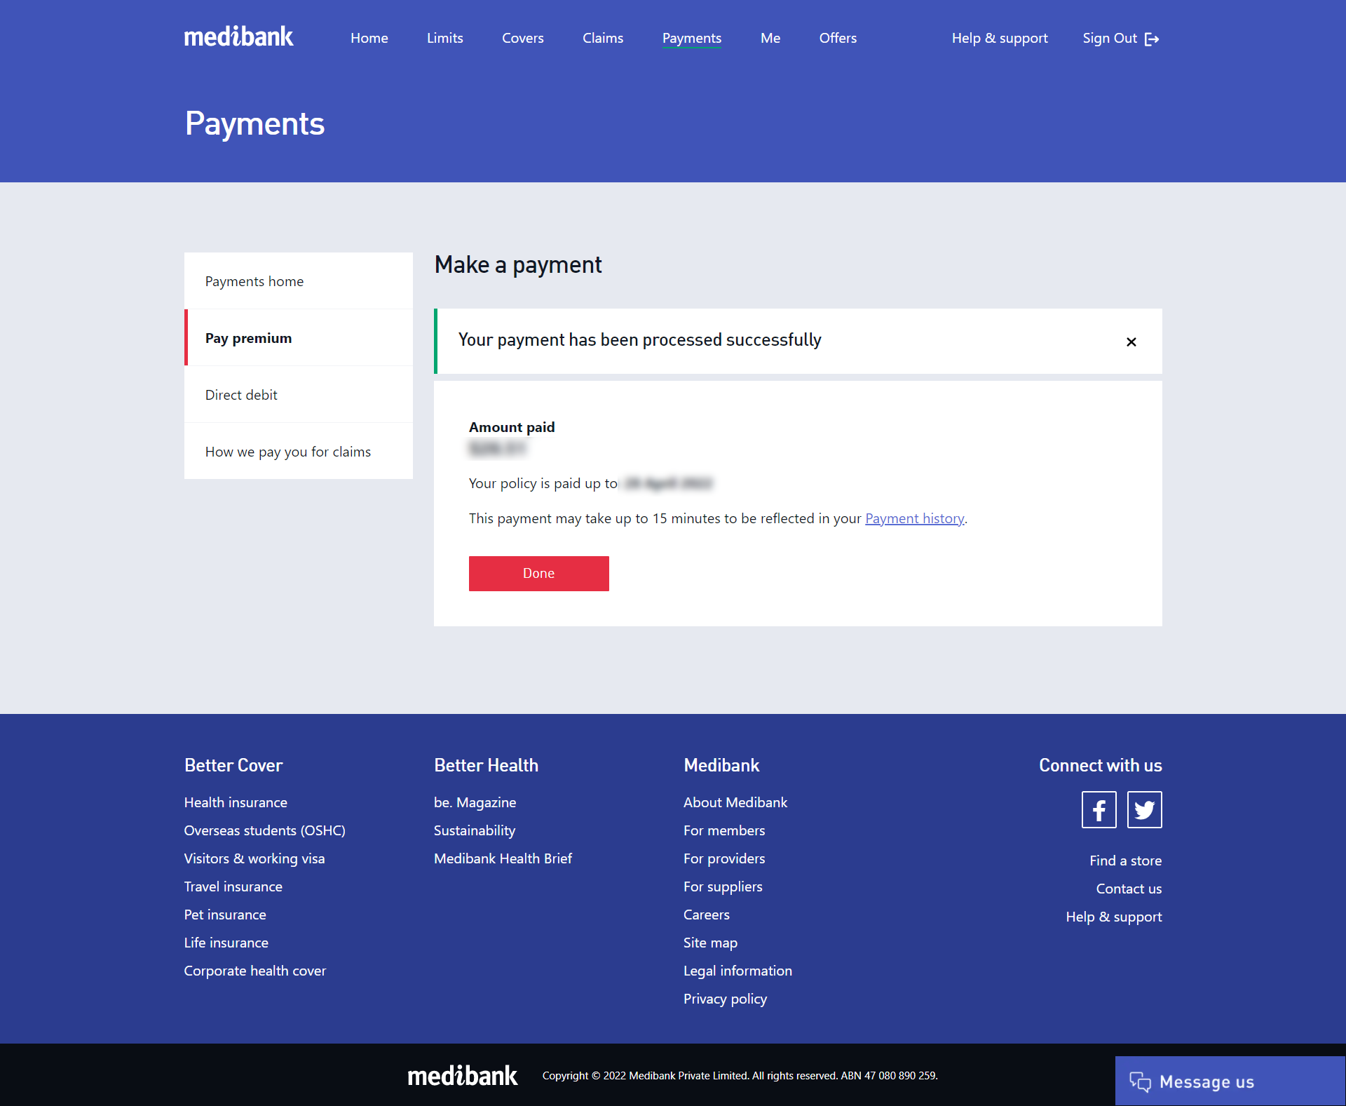Image resolution: width=1346 pixels, height=1106 pixels.
Task: Select the Claims menu tab
Action: [603, 37]
